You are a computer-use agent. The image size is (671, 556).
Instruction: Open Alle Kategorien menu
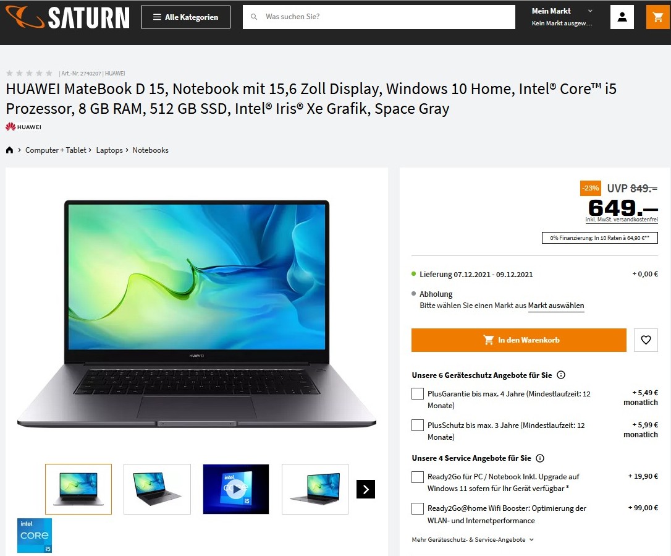click(185, 17)
